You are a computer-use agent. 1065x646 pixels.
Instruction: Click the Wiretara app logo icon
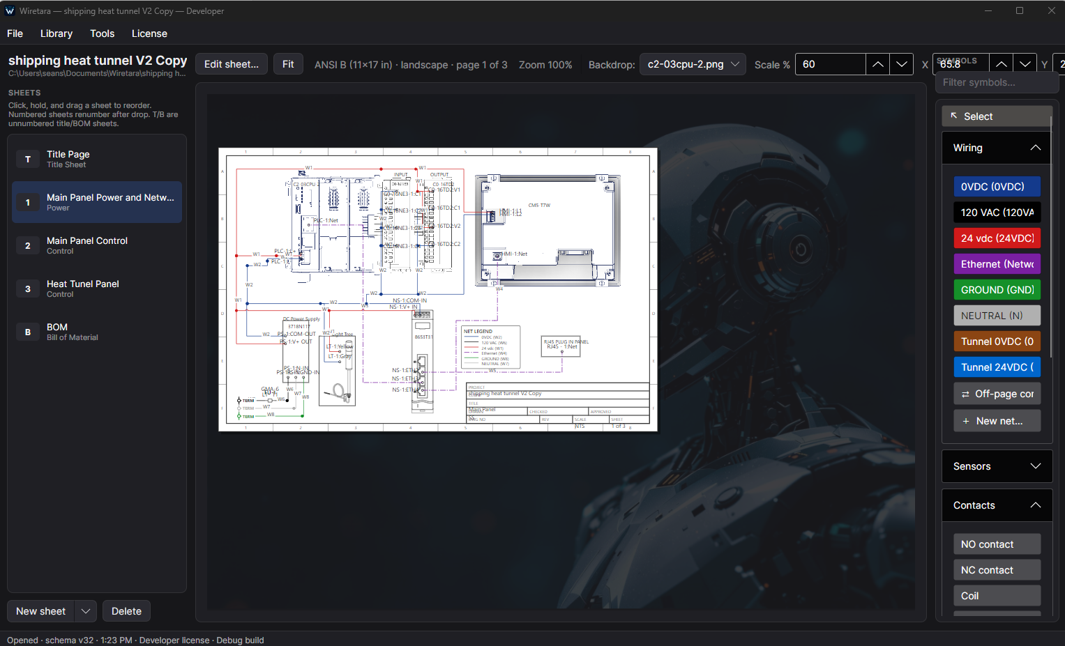click(x=10, y=11)
